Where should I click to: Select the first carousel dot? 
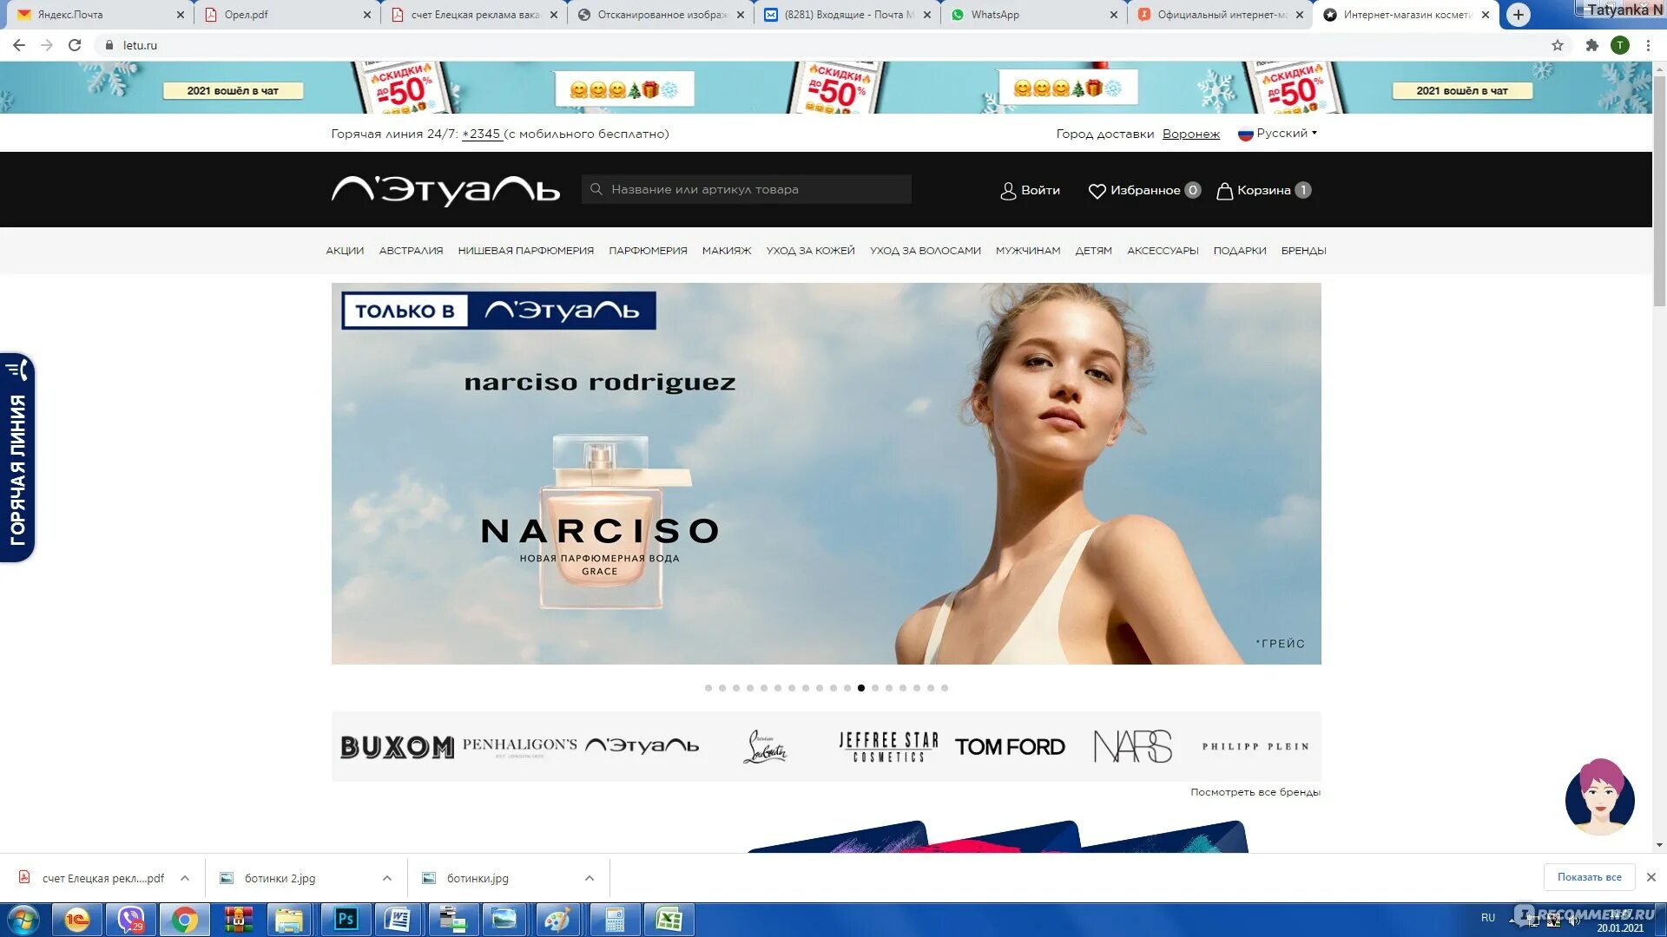[708, 688]
